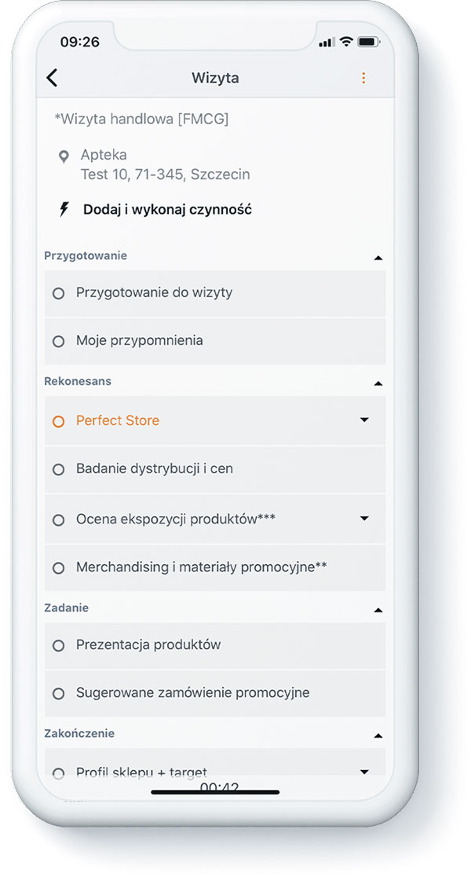The height and width of the screenshot is (877, 471).
Task: Tap the lightning bolt icon
Action: (x=64, y=210)
